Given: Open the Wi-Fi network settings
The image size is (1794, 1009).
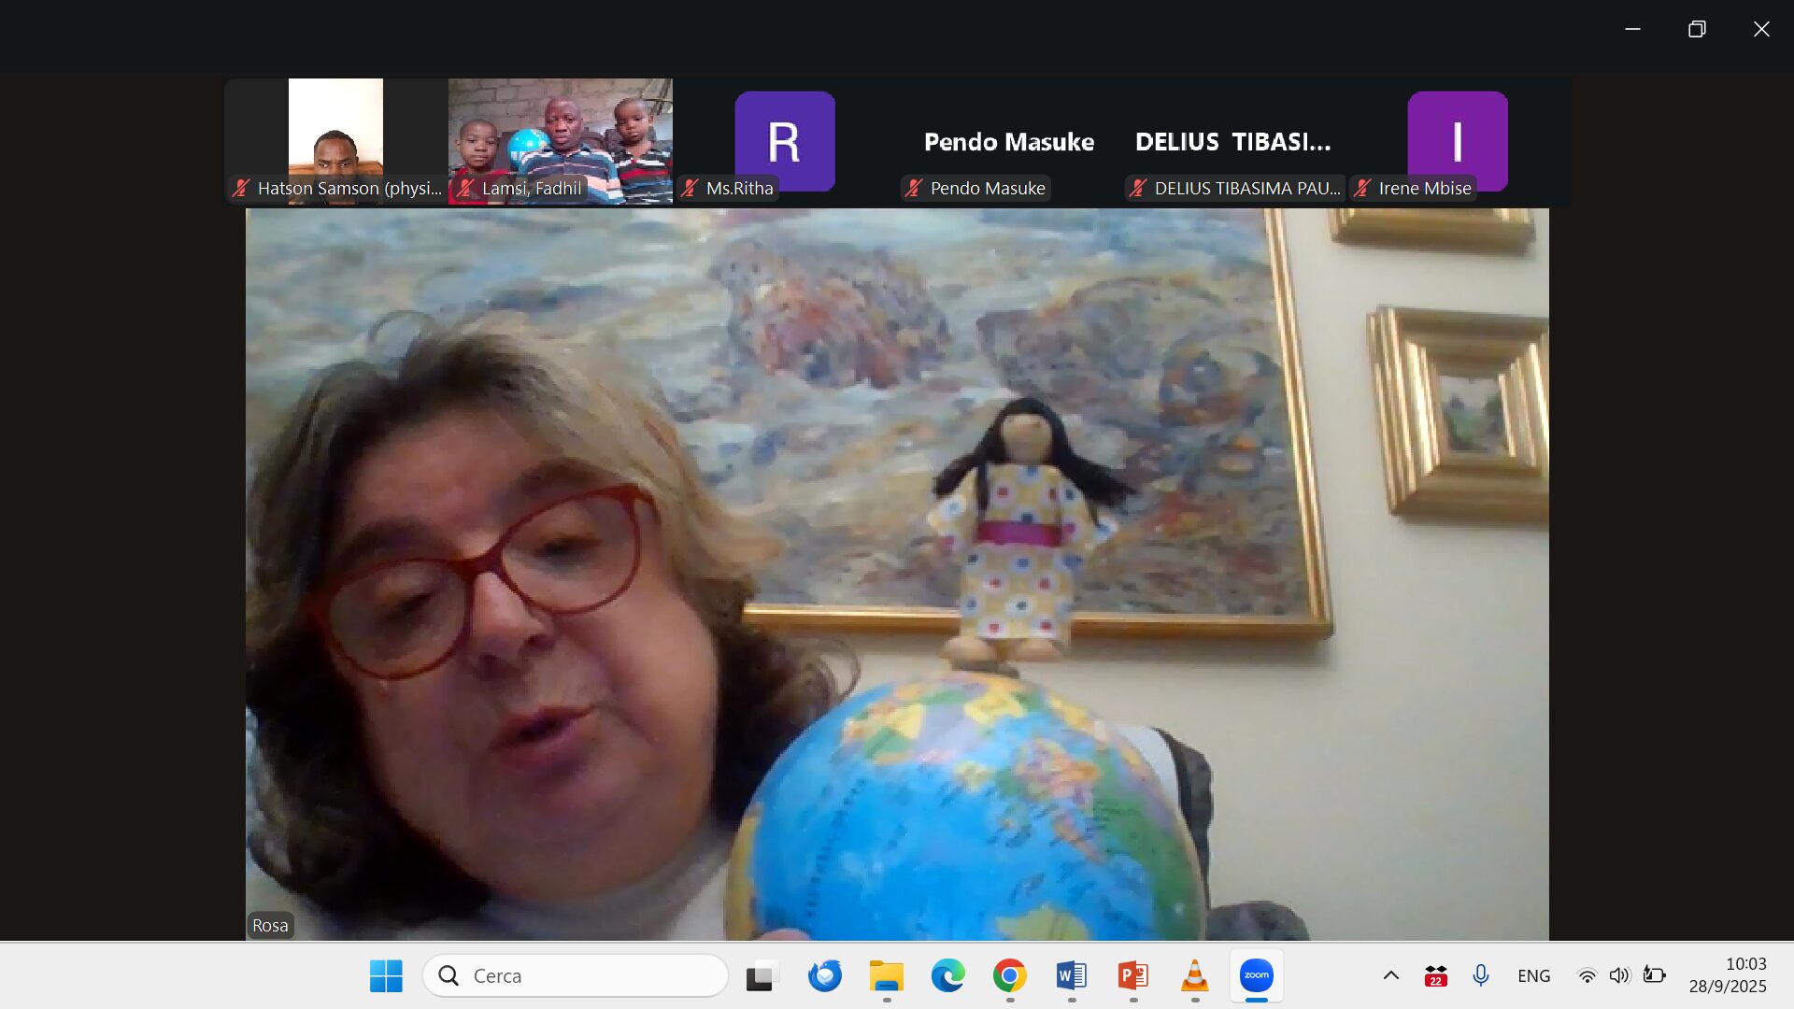Looking at the screenshot, I should pos(1587,975).
